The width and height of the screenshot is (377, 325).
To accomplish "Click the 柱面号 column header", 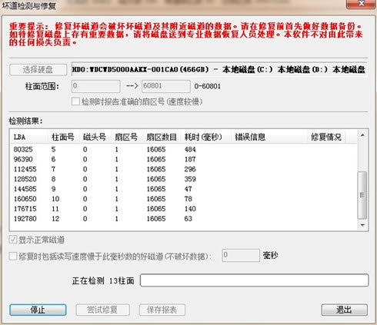I will [63, 137].
